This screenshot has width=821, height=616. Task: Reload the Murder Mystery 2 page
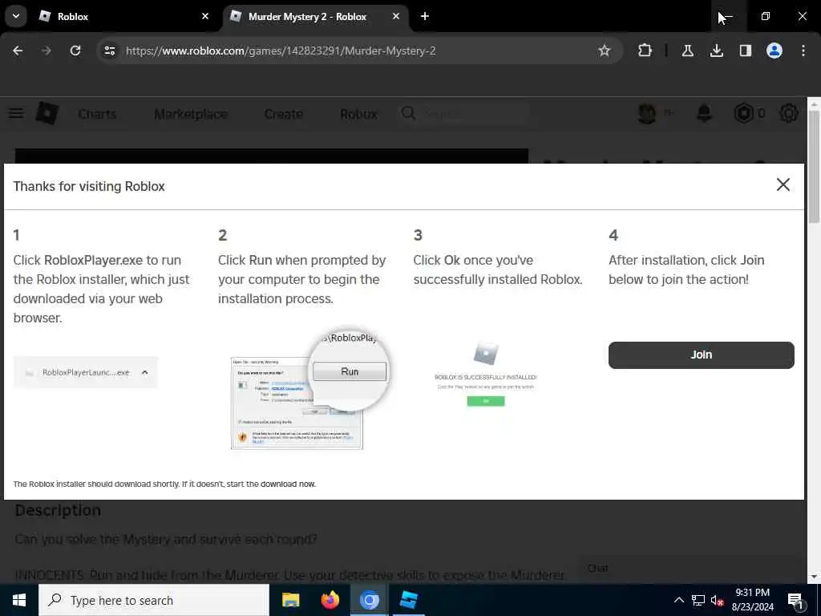coord(75,51)
